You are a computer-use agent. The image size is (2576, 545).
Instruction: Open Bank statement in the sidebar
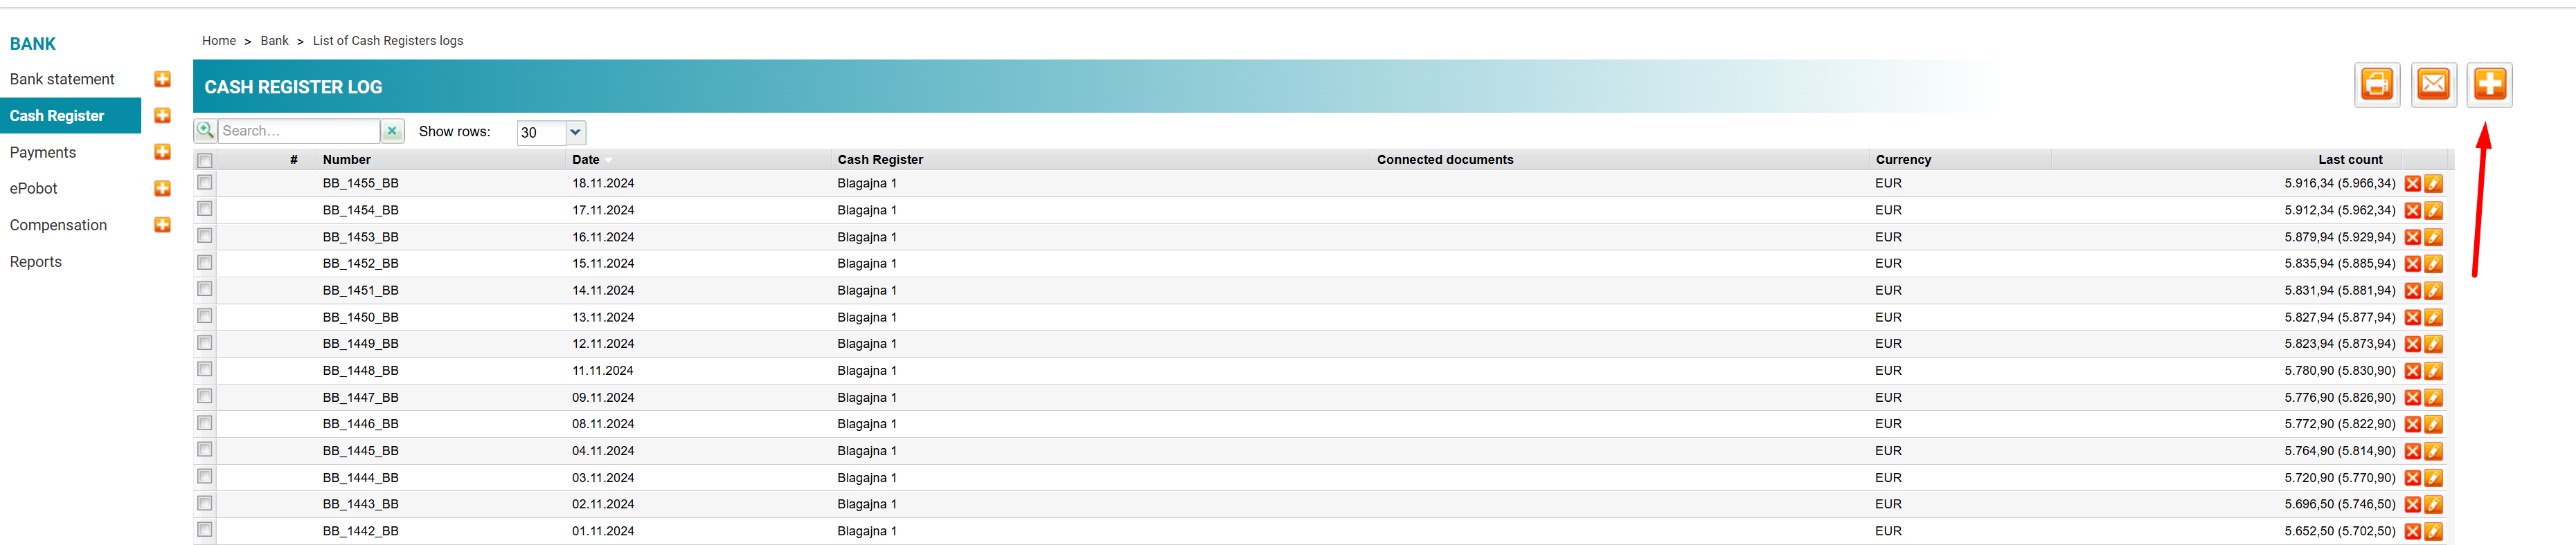62,79
